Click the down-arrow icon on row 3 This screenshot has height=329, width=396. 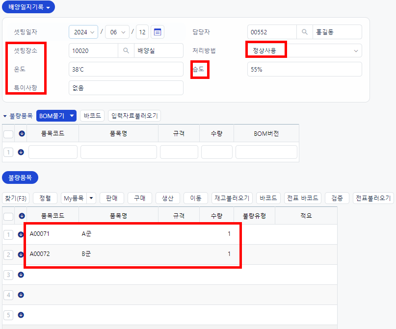pyautogui.click(x=21, y=275)
